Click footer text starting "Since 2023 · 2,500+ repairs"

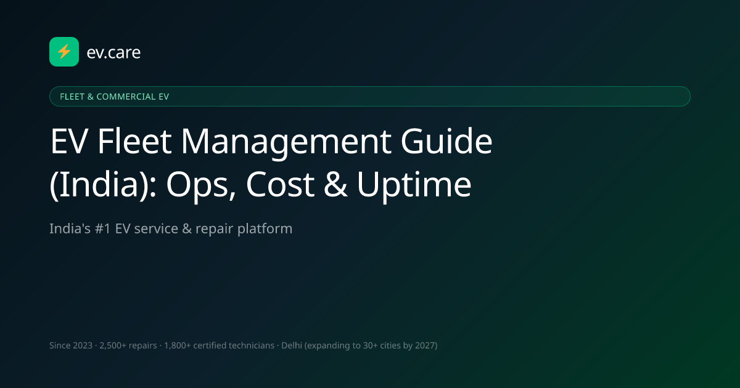coord(244,346)
